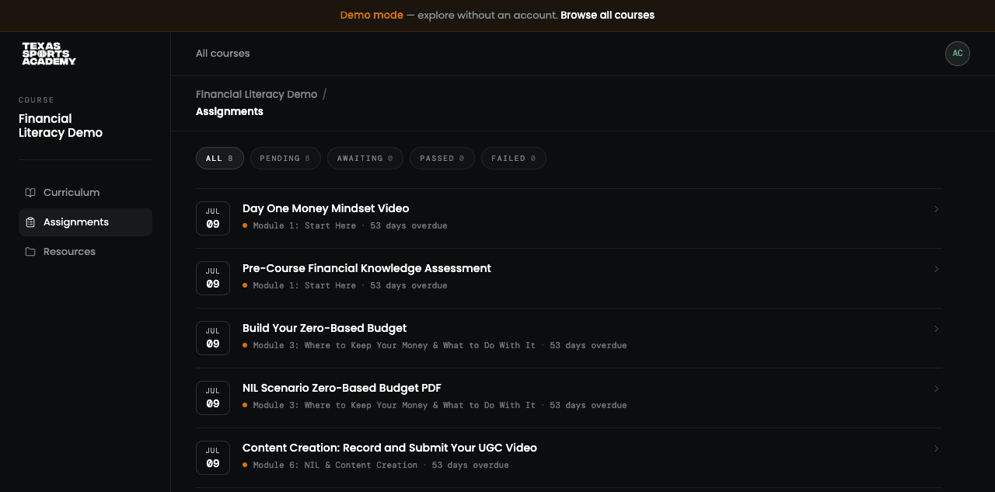Click the Financial Literacy Demo breadcrumb
Screen dimensions: 995x492
[x=257, y=94]
